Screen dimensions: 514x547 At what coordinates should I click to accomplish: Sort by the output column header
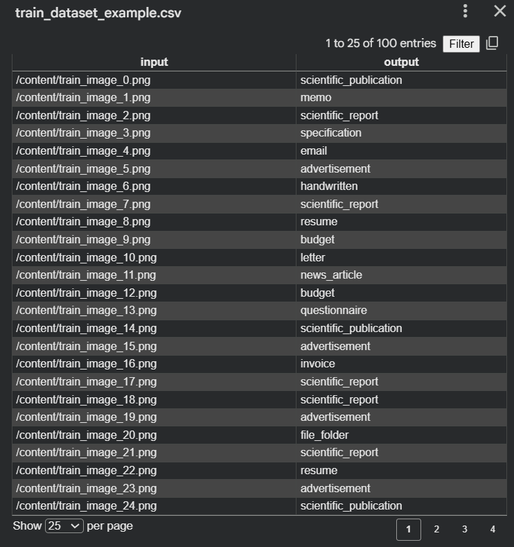click(x=401, y=62)
